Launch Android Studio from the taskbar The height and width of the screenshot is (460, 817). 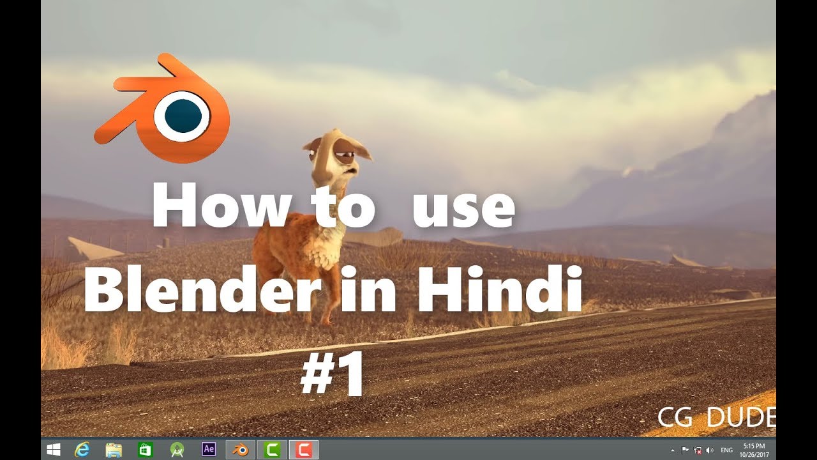click(x=177, y=450)
